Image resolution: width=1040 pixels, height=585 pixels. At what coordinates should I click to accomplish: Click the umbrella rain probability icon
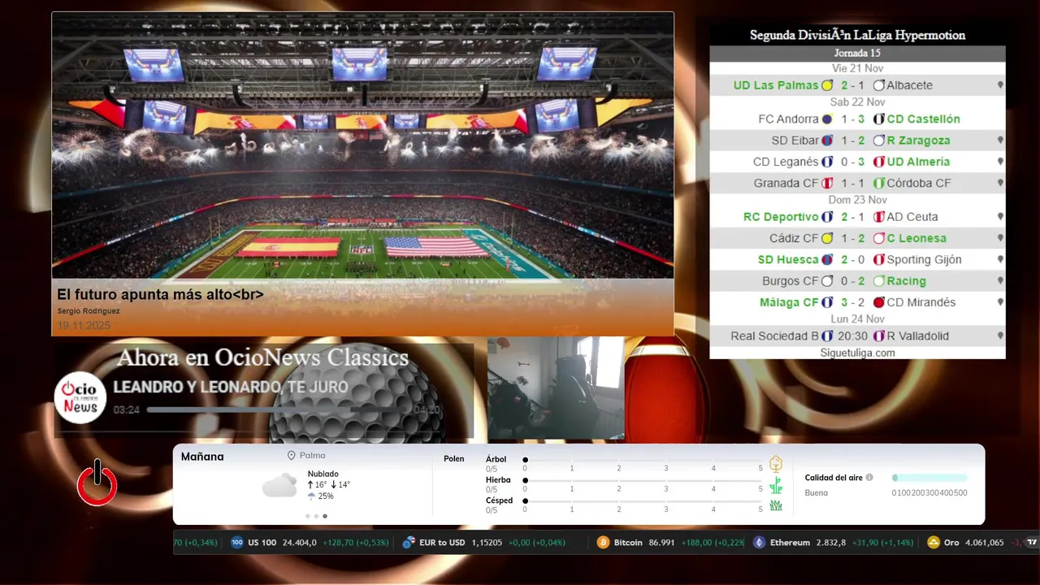pyautogui.click(x=311, y=496)
